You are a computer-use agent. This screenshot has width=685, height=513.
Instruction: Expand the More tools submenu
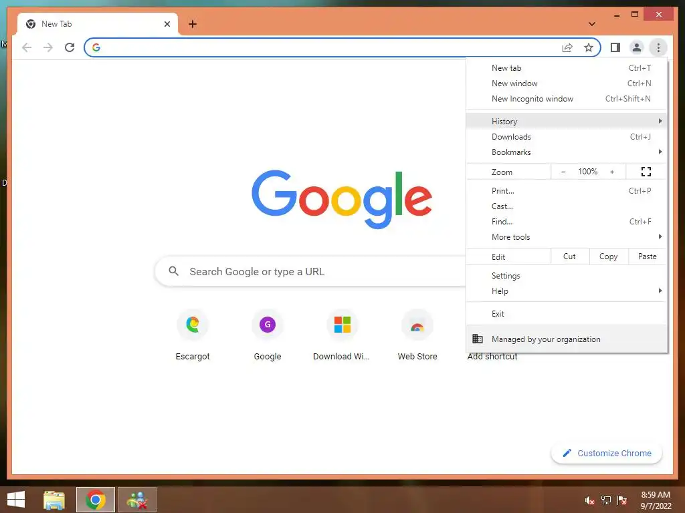tap(567, 237)
